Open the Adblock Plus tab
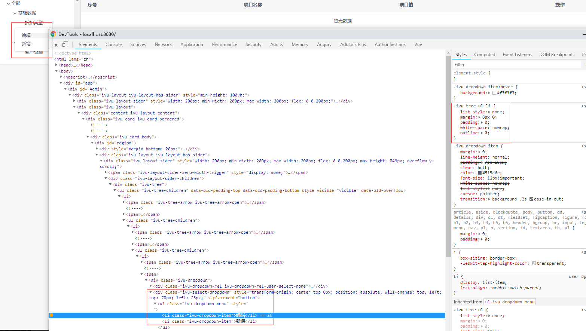The image size is (586, 331). (353, 45)
